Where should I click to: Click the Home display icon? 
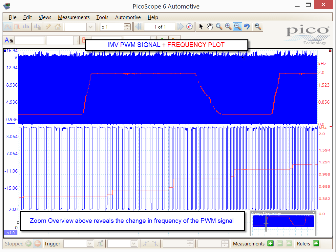point(58,27)
